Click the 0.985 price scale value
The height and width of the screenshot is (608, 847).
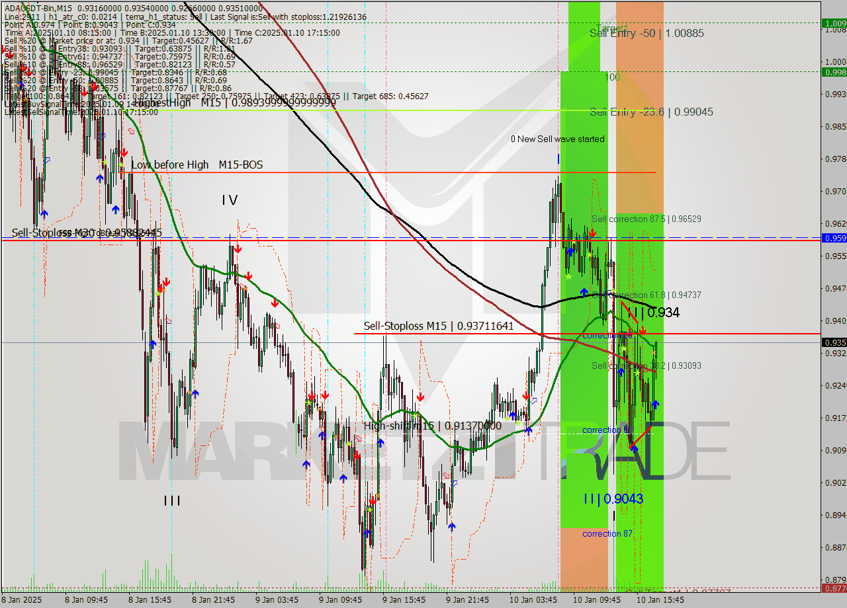836,126
